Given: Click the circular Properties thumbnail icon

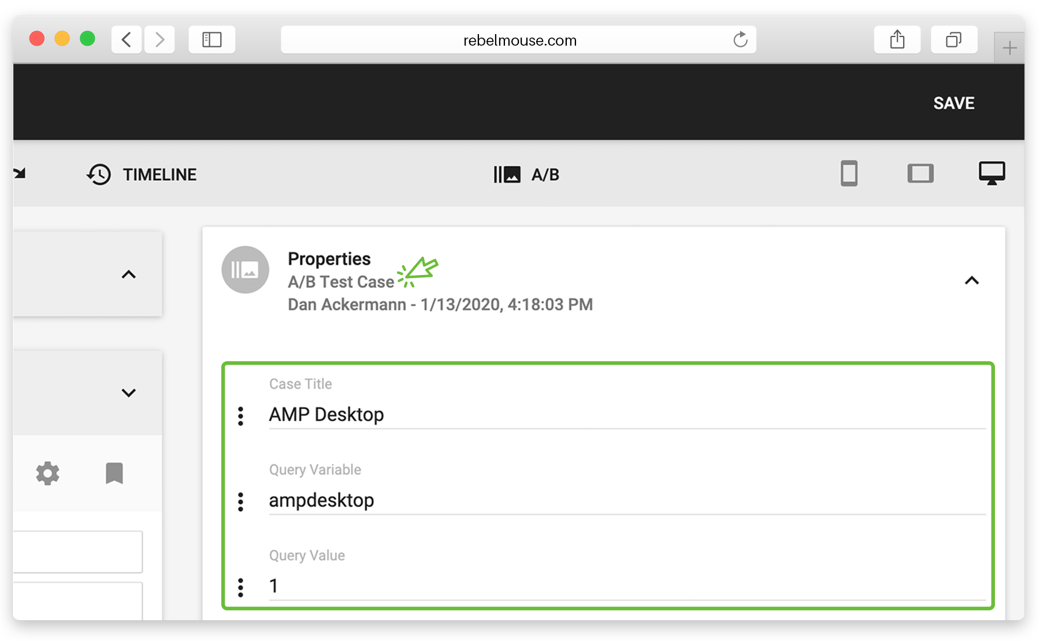Looking at the screenshot, I should tap(245, 269).
